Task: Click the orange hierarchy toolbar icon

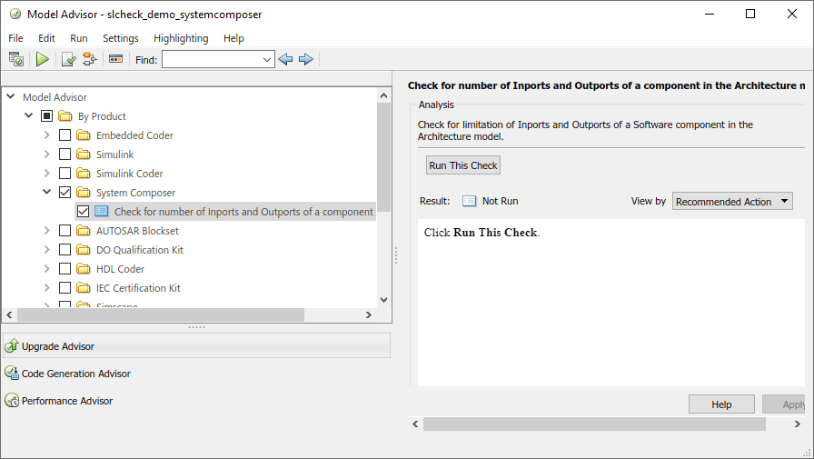Action: 90,59
